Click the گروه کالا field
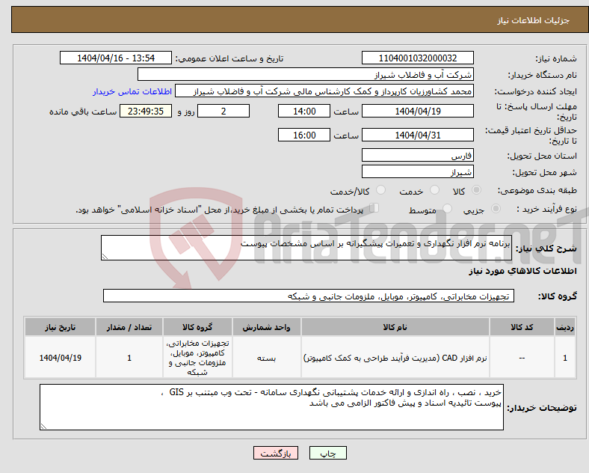Viewport: 589px width, 473px height. pos(309,296)
